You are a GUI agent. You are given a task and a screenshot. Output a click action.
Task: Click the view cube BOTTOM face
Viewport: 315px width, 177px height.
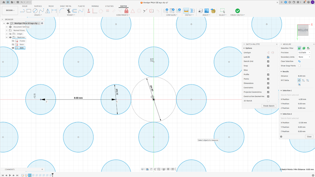click(x=303, y=30)
